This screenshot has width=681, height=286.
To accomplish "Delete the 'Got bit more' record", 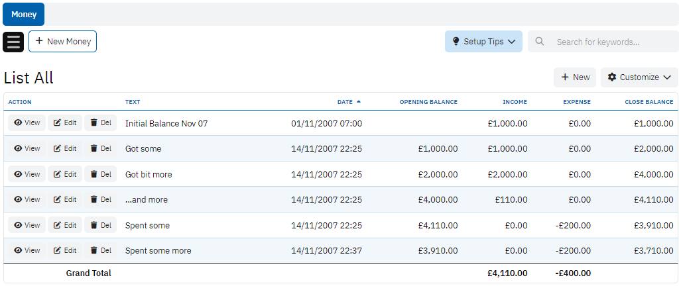I will tap(100, 175).
